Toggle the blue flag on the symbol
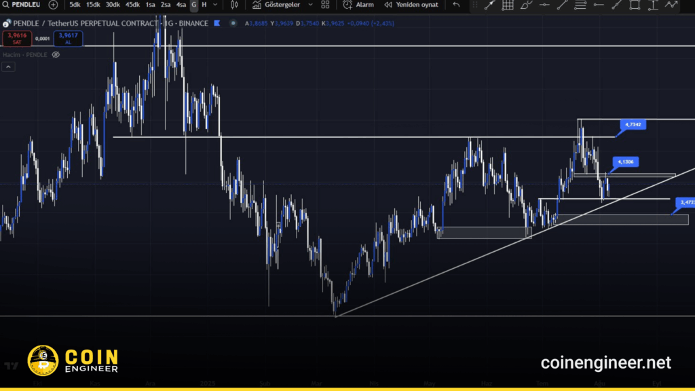Screen dimensions: 695x391 point(217,23)
